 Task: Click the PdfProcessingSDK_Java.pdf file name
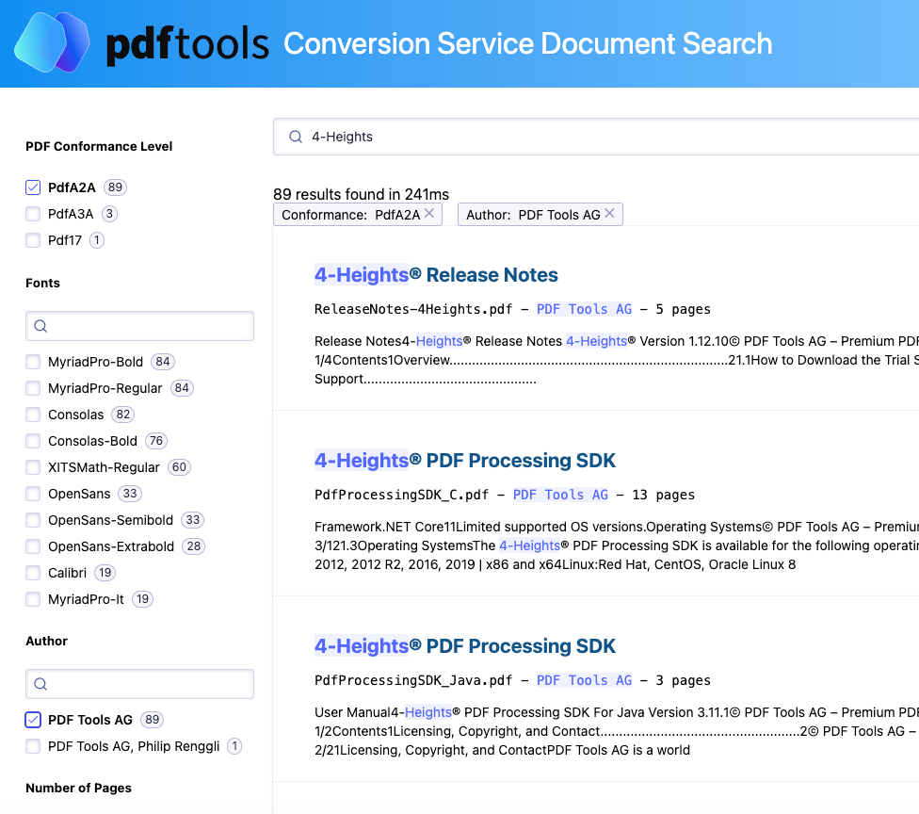[413, 680]
